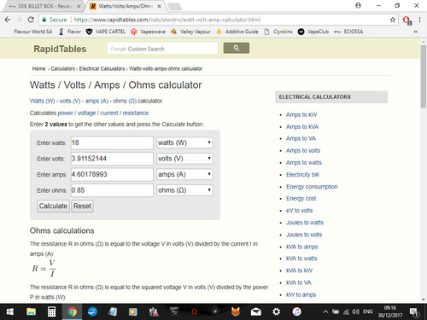Image resolution: width=427 pixels, height=320 pixels.
Task: Open the kVA to amps link
Action: pos(301,247)
